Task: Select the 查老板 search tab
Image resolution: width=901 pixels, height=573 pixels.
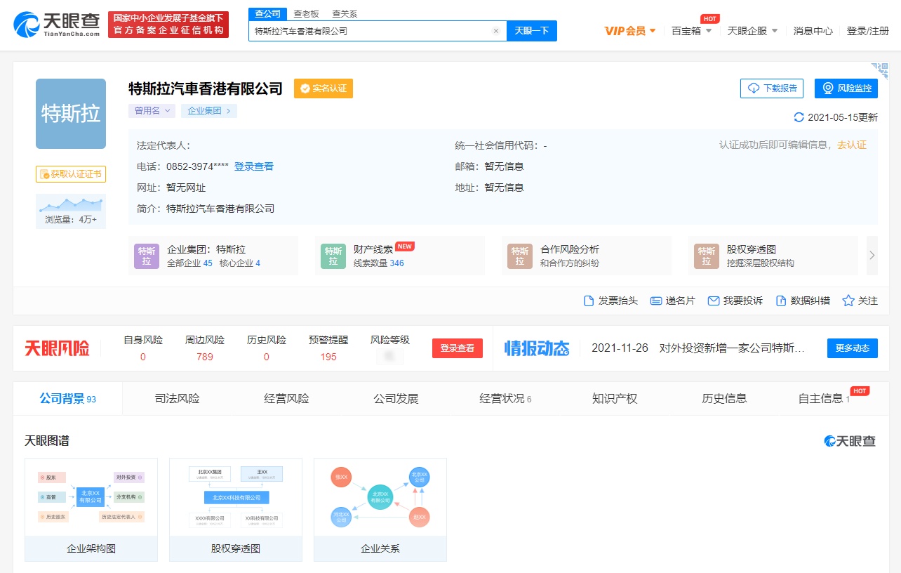Action: (x=306, y=14)
